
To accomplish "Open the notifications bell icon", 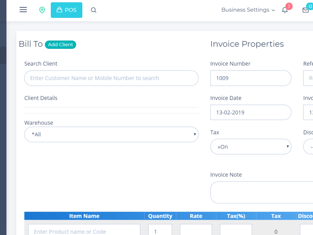I will click(x=285, y=10).
